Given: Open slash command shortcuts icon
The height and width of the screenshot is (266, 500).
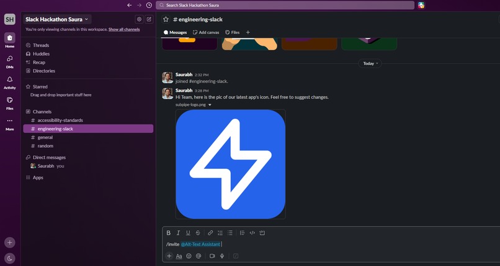Looking at the screenshot, I should [x=236, y=256].
